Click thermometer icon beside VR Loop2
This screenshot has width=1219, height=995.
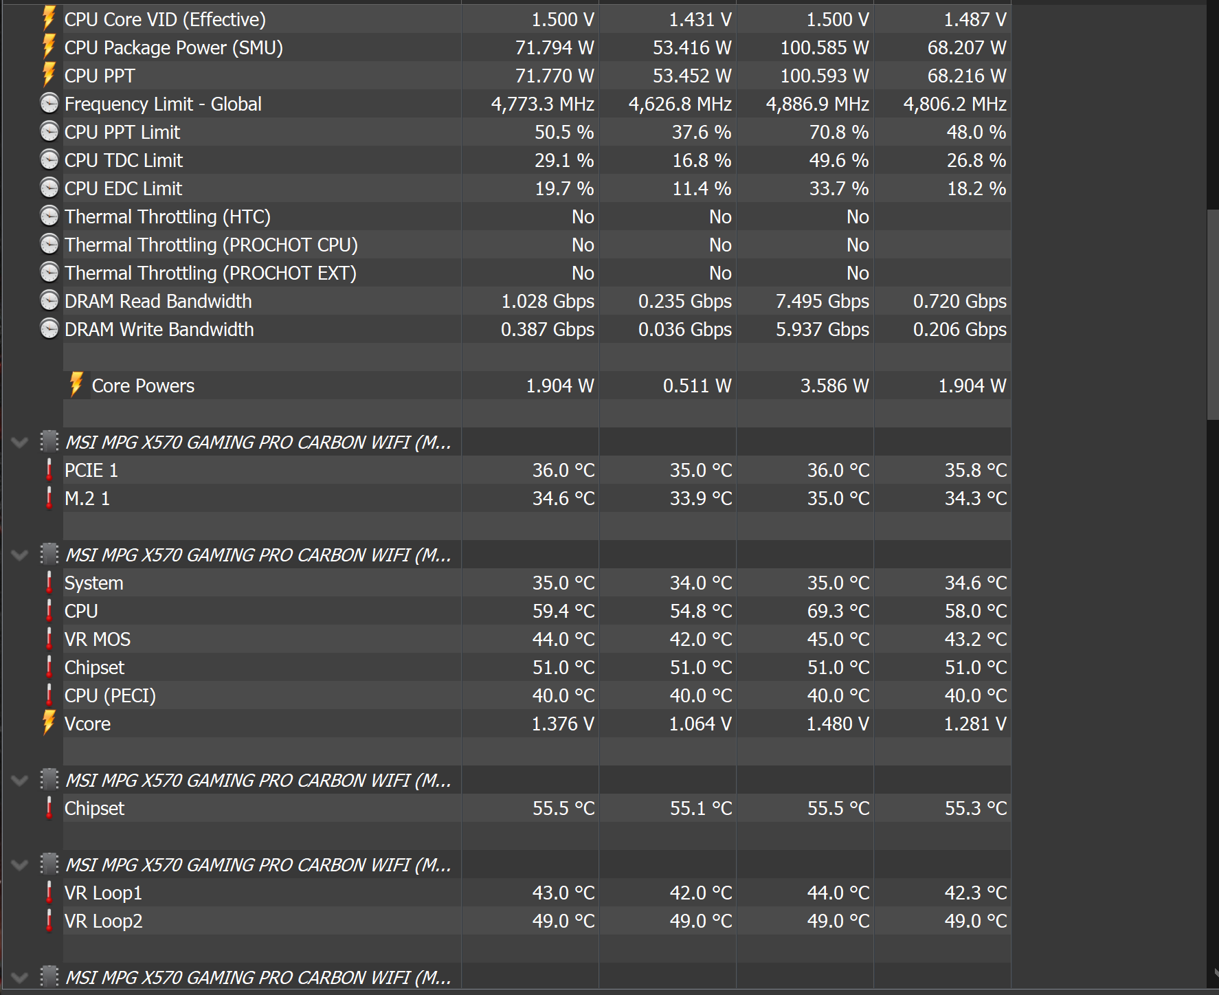coord(49,921)
